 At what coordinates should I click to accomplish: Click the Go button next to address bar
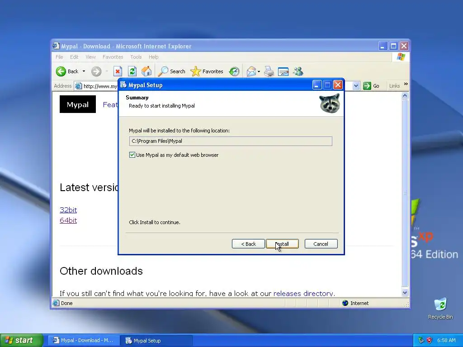point(371,86)
